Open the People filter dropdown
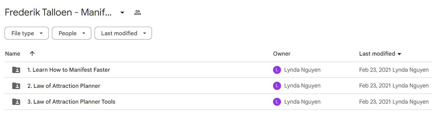The width and height of the screenshot is (432, 120). click(x=71, y=33)
